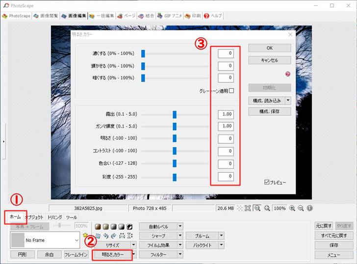Screen dimensions: 357x264
Task: Click the 露出 value input field
Action: 226,114
